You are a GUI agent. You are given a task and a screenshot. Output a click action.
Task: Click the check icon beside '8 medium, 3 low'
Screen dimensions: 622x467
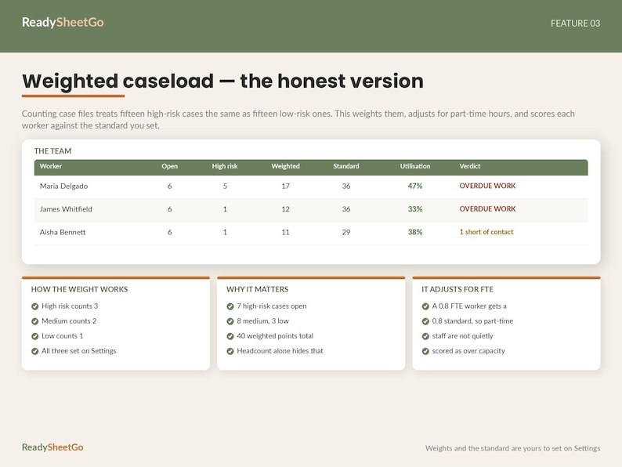pyautogui.click(x=230, y=321)
